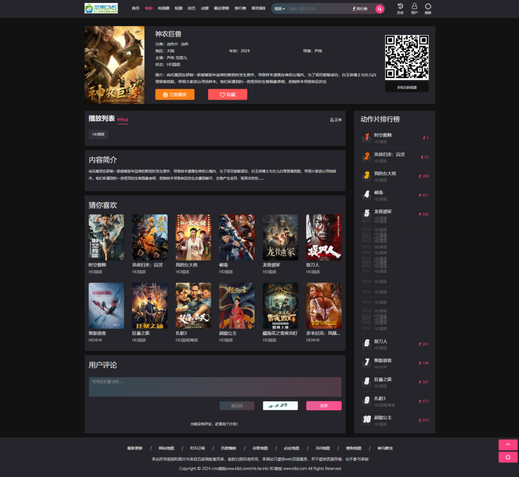Image resolution: width=519 pixels, height=477 pixels.
Task: Open 百度蜘蛛 footer link
Action: coord(229,448)
